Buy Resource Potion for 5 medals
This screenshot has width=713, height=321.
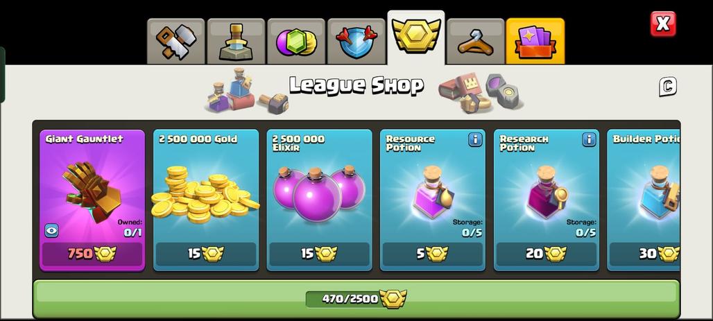pyautogui.click(x=433, y=254)
